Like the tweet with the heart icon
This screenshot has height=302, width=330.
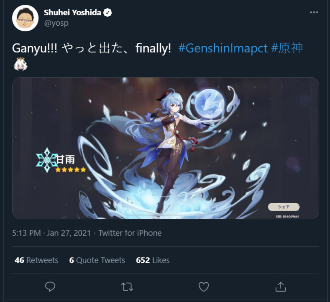(204, 287)
